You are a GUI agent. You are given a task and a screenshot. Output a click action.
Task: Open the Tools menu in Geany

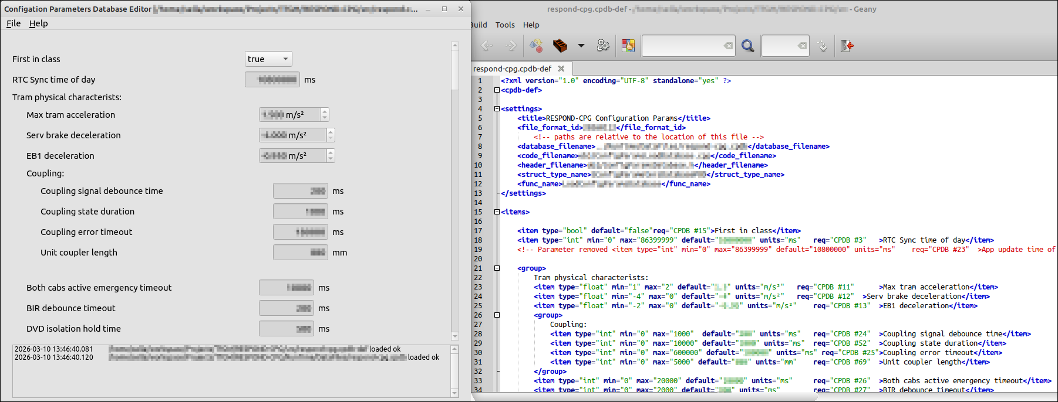pos(505,25)
